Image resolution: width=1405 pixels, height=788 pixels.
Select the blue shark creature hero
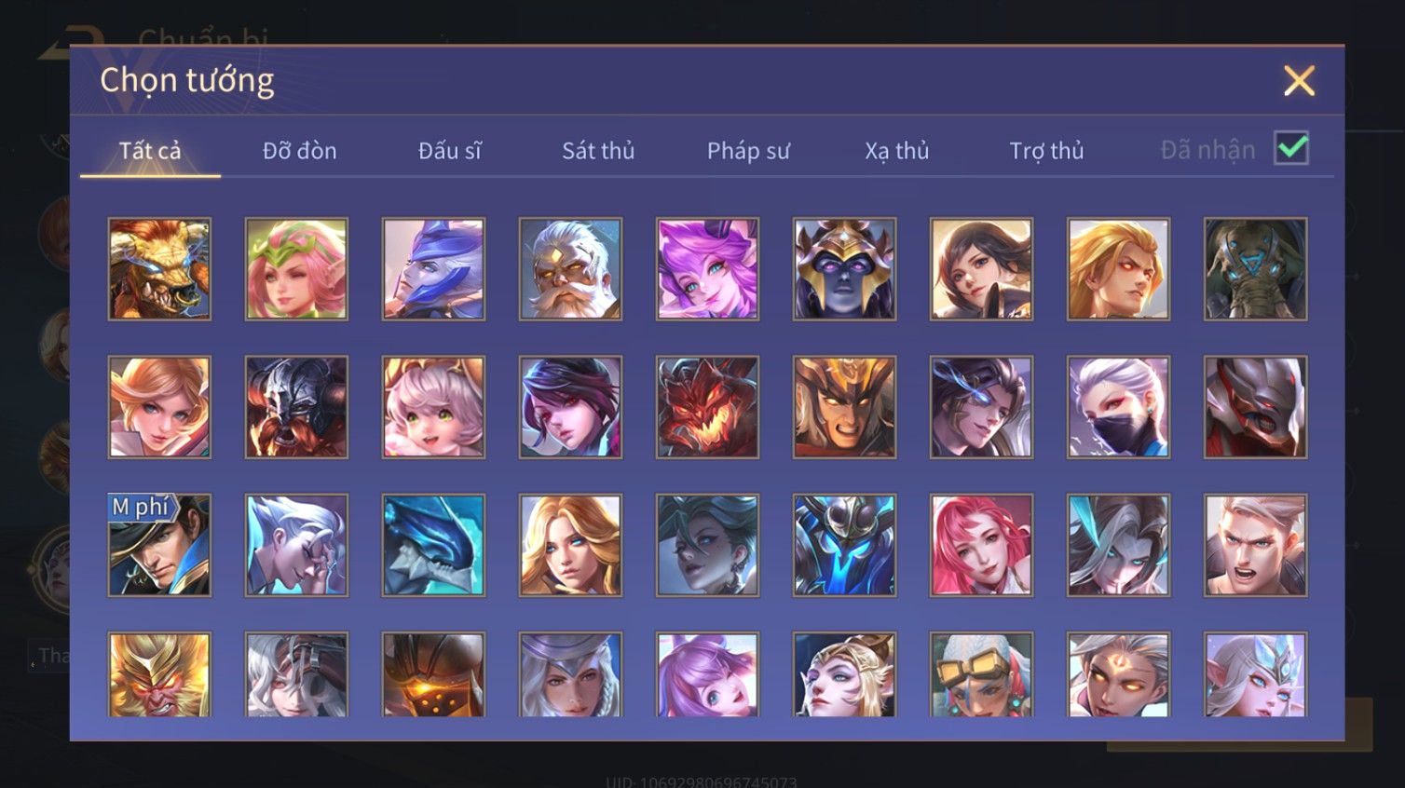coord(433,545)
